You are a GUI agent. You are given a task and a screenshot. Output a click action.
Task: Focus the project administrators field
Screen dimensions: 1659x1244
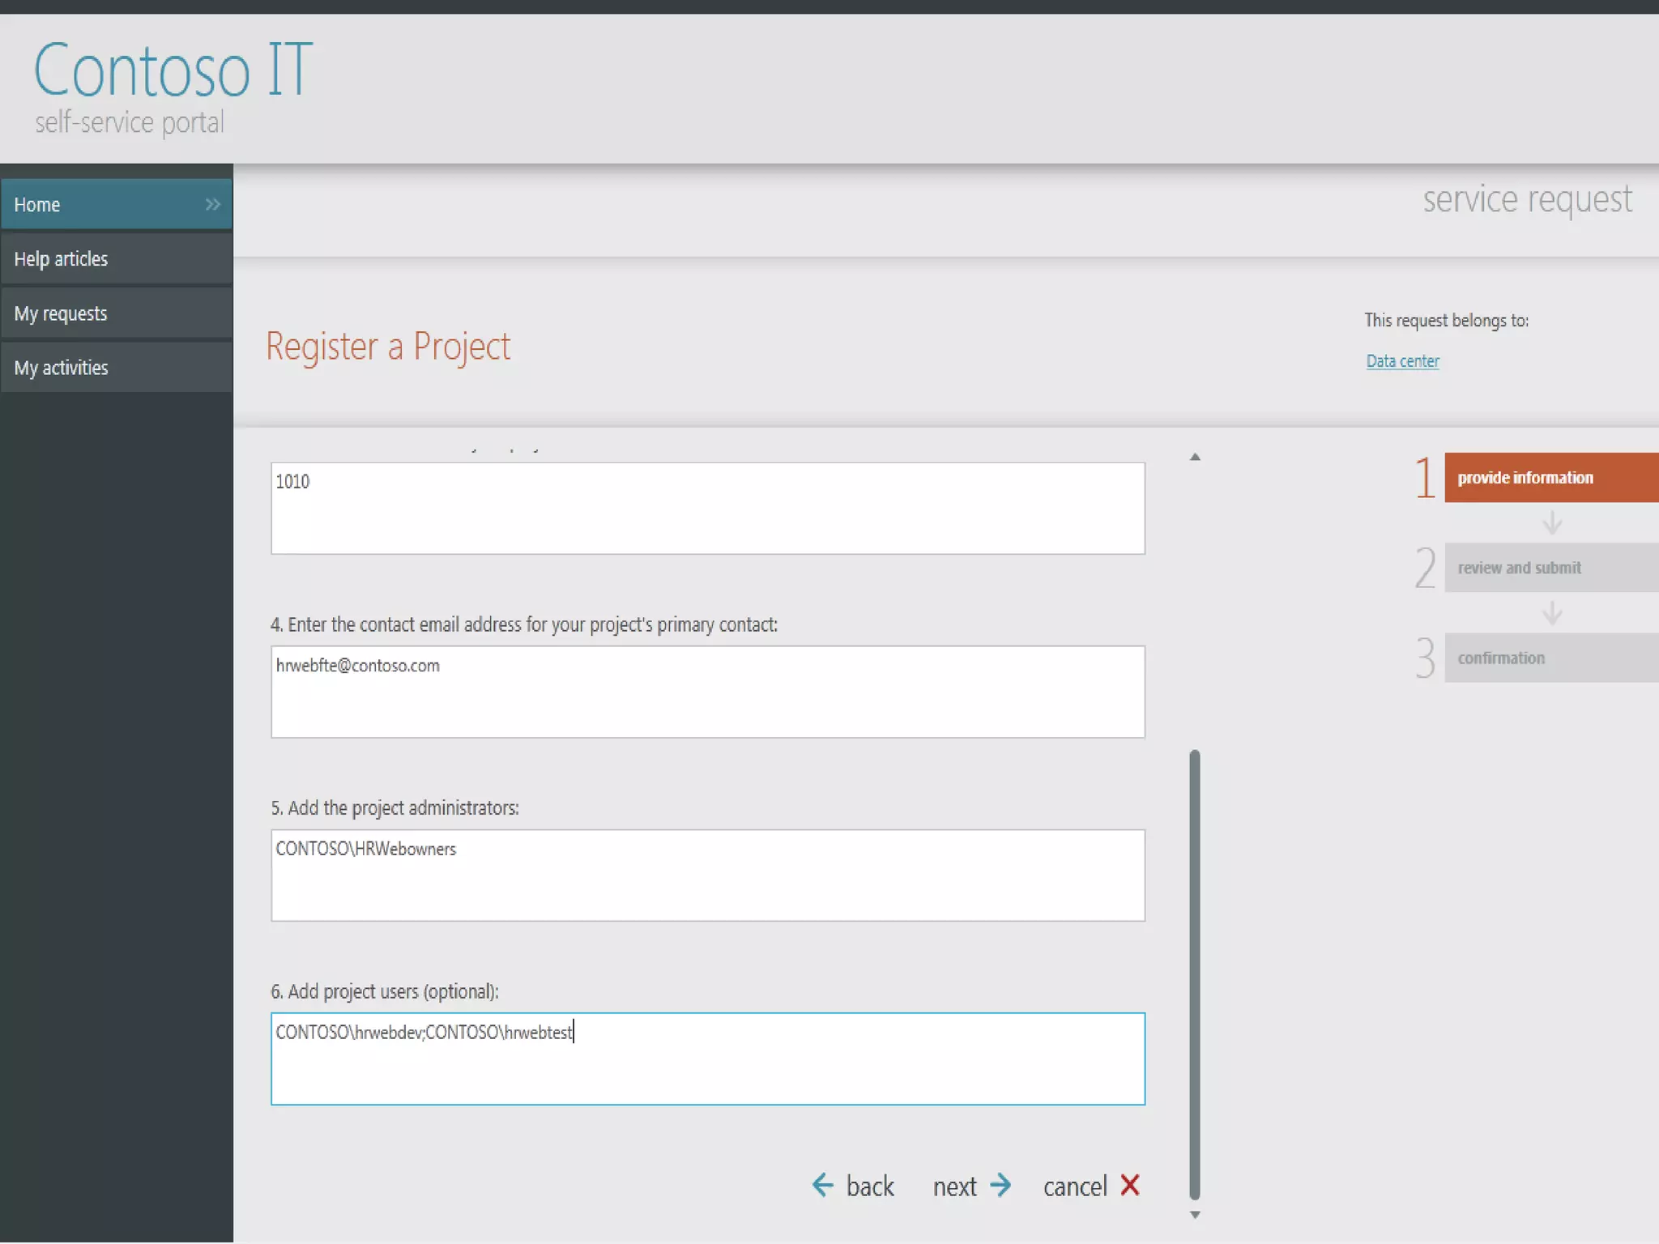tap(707, 875)
